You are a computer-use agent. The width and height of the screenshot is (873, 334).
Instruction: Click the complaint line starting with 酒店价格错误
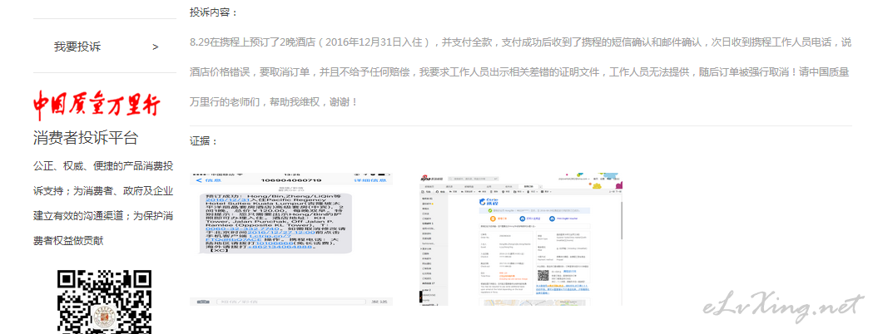click(519, 72)
